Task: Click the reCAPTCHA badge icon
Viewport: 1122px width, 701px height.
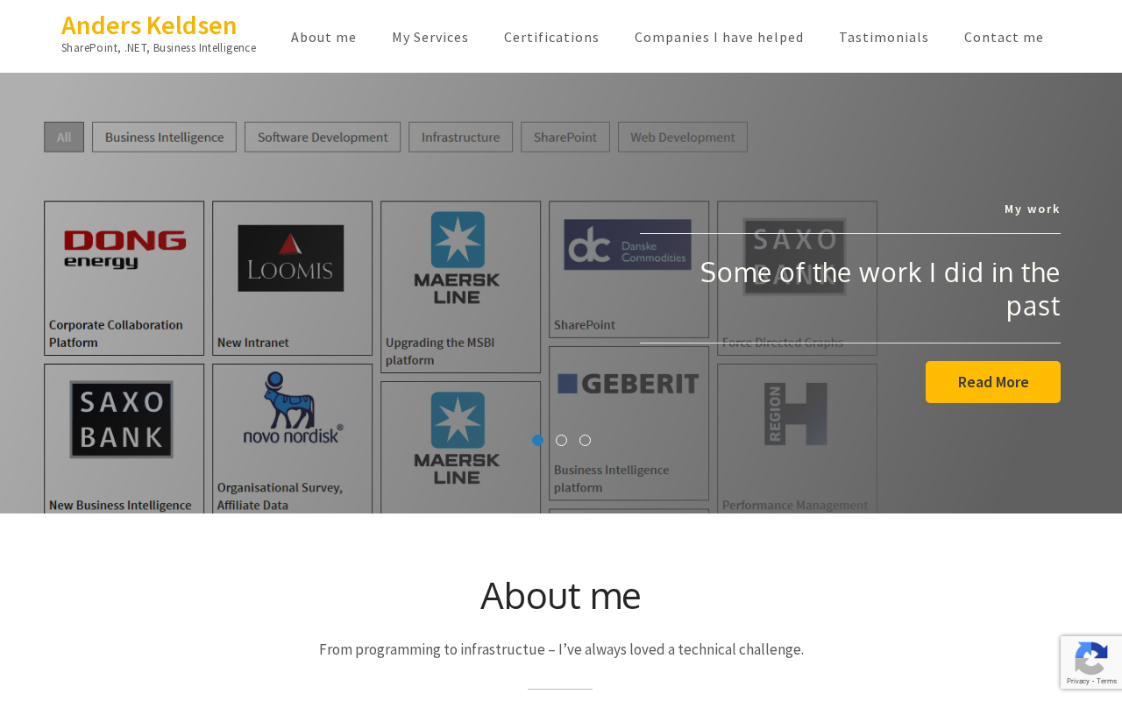Action: tap(1090, 658)
